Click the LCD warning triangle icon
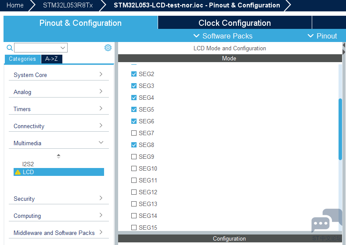Image resolution: width=346 pixels, height=245 pixels. pos(18,172)
